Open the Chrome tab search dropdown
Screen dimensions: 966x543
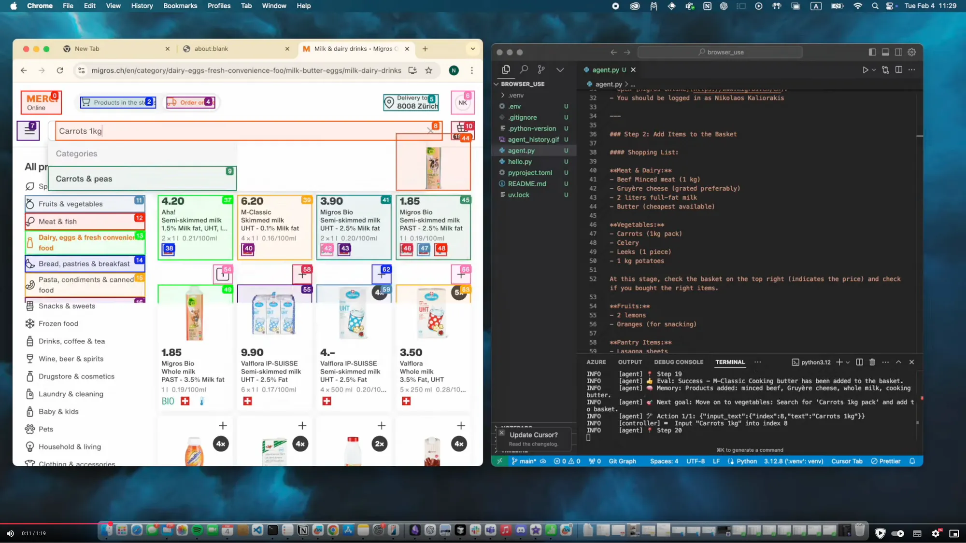point(472,49)
